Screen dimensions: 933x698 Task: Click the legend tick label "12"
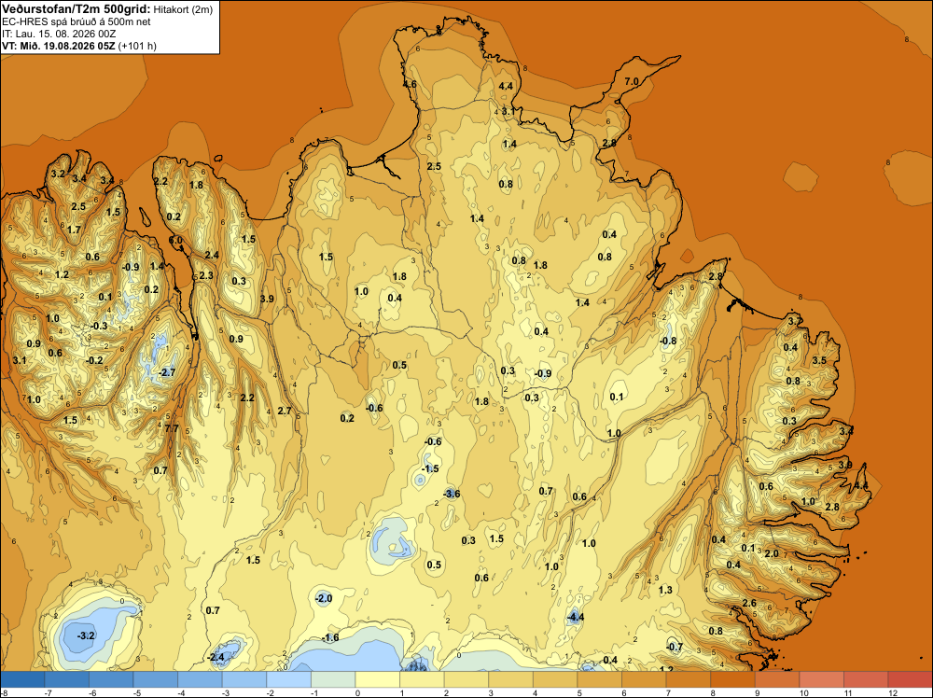[893, 692]
